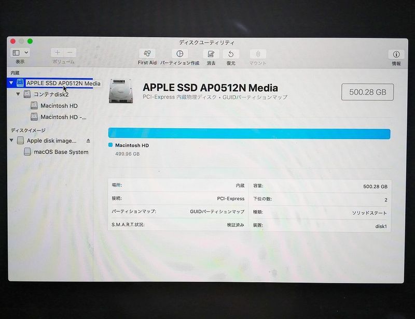Click the Erase (消去) toolbar icon
Viewport: 415px width, 319px height.
(x=211, y=54)
